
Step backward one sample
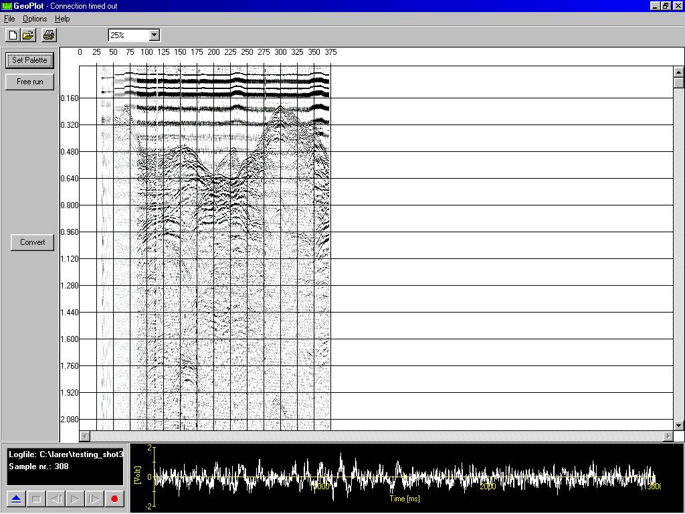(56, 499)
